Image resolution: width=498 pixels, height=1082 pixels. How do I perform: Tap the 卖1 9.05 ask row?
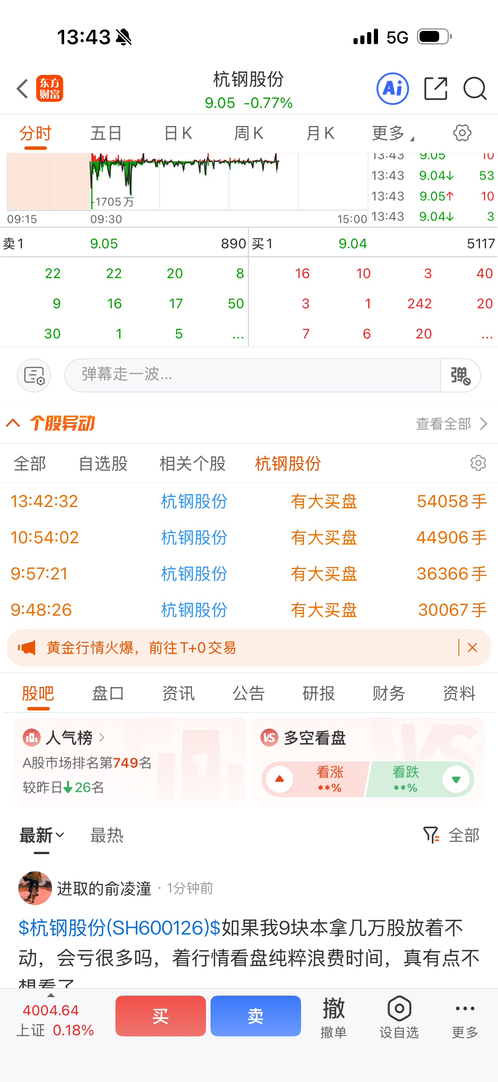(124, 244)
